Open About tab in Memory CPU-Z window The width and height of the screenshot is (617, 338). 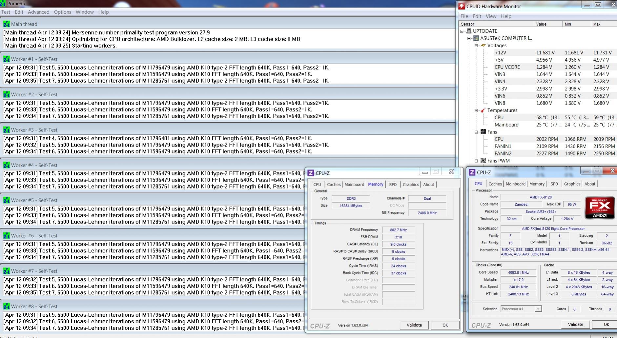[429, 185]
